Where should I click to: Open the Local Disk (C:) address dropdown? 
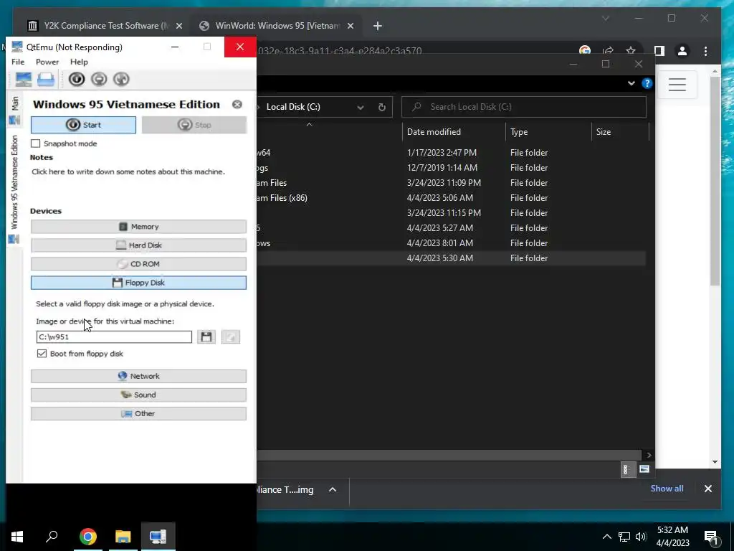pyautogui.click(x=361, y=108)
